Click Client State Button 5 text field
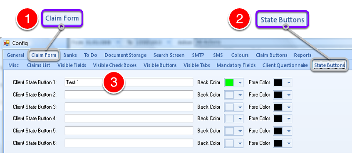 [129, 131]
